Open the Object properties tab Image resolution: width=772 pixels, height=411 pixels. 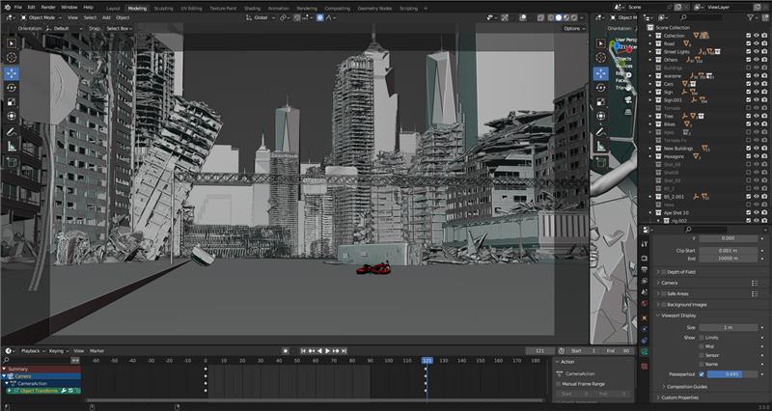coord(645,318)
